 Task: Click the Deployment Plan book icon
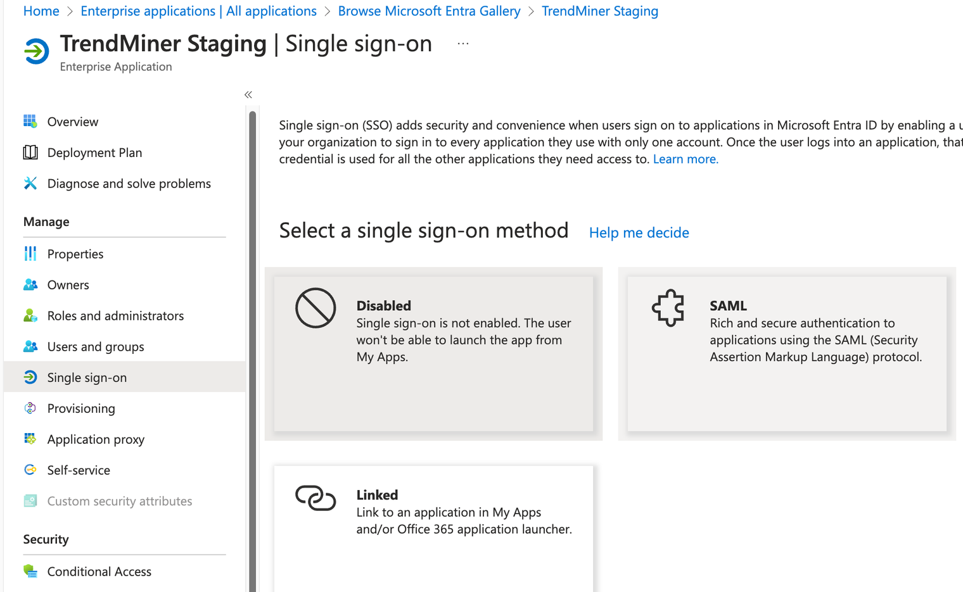pyautogui.click(x=30, y=153)
